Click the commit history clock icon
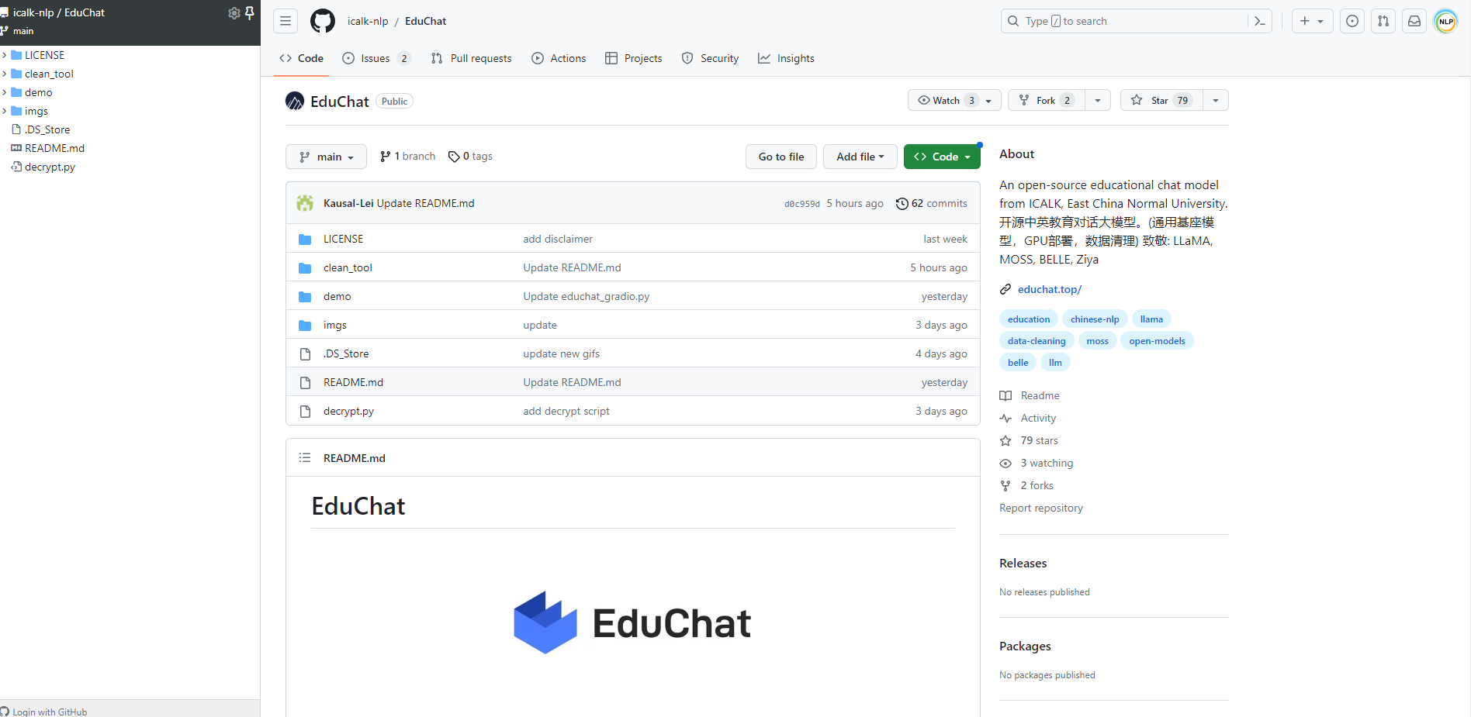 coord(902,203)
